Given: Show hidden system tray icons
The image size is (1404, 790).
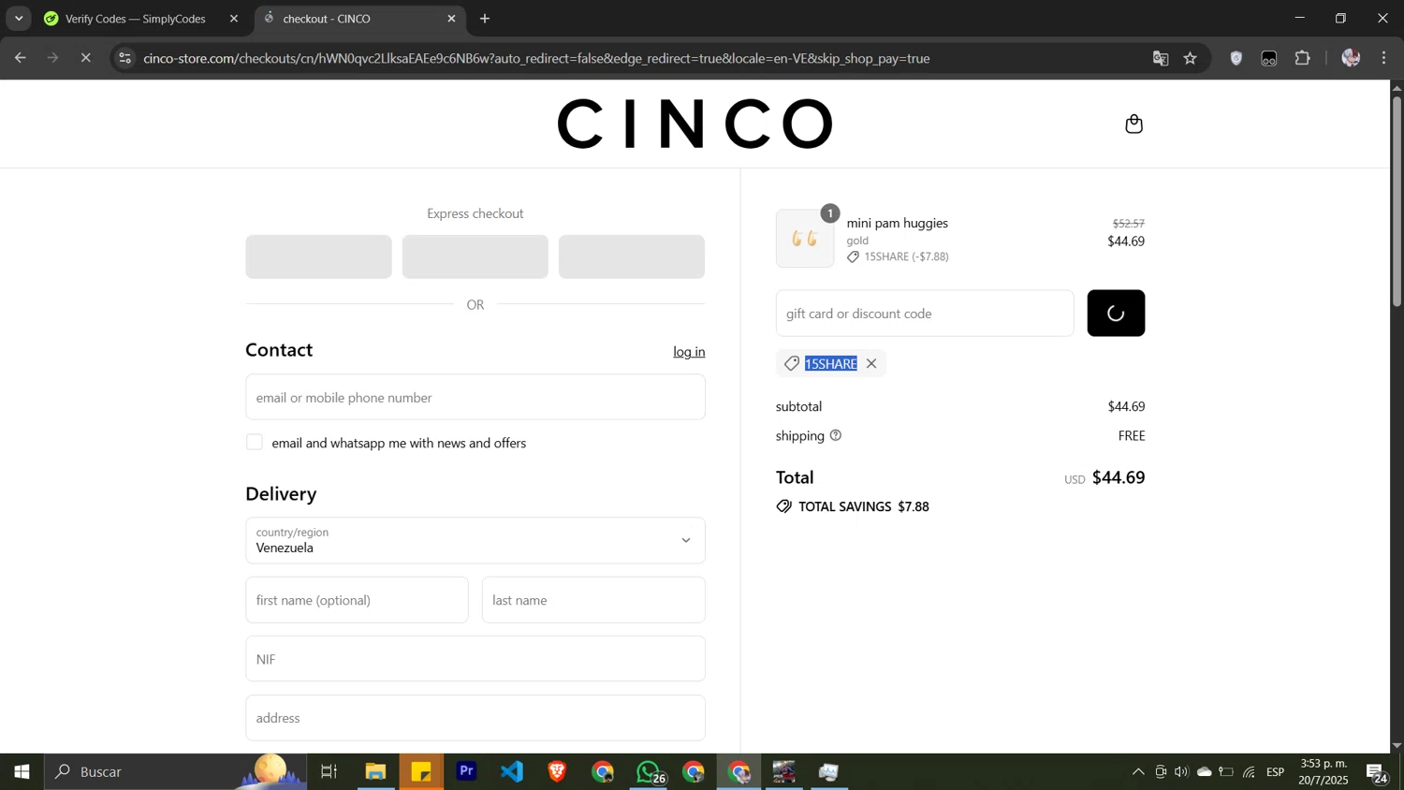Looking at the screenshot, I should click(x=1137, y=772).
